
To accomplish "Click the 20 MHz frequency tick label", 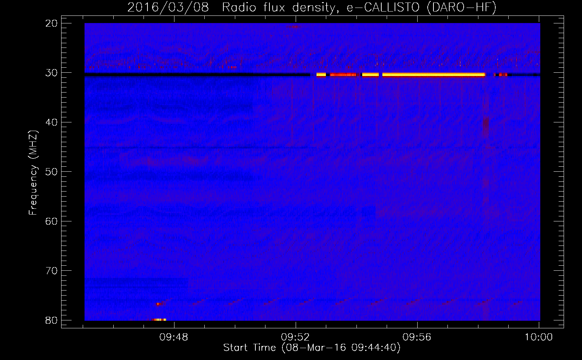I will point(51,23).
